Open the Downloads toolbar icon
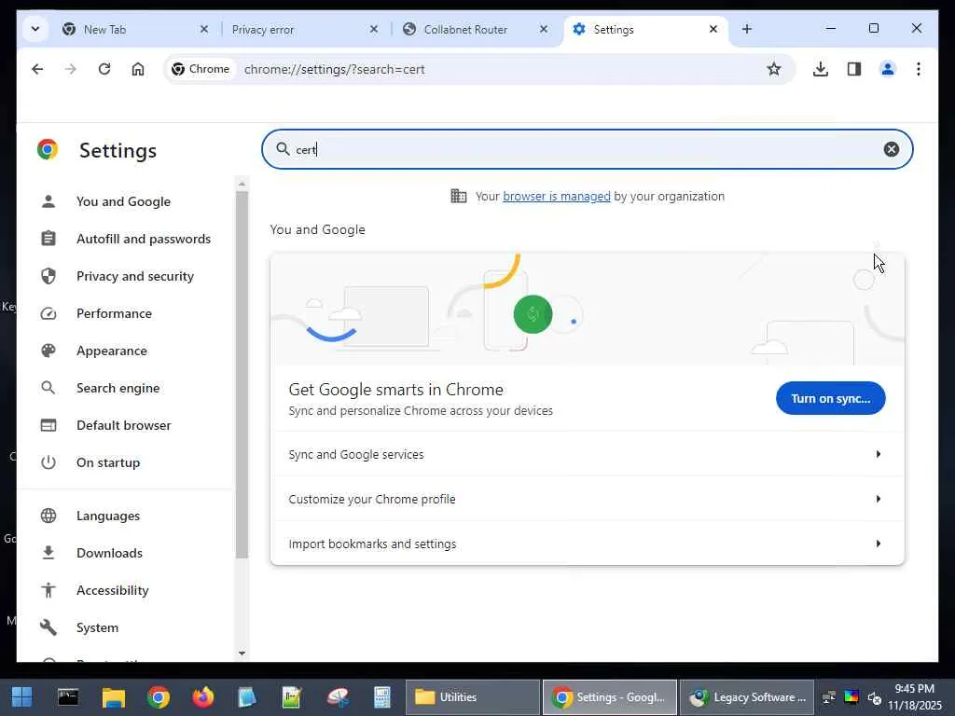955x716 pixels. click(821, 69)
